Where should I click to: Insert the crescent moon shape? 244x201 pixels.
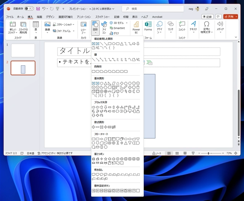click(134, 91)
